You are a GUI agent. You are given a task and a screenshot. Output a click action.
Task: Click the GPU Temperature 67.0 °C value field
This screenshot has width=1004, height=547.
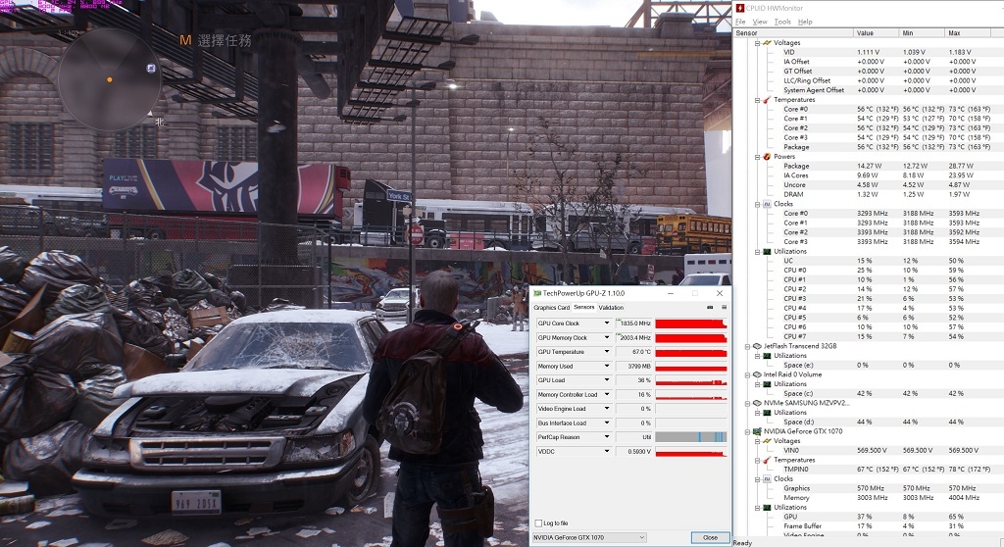click(634, 352)
